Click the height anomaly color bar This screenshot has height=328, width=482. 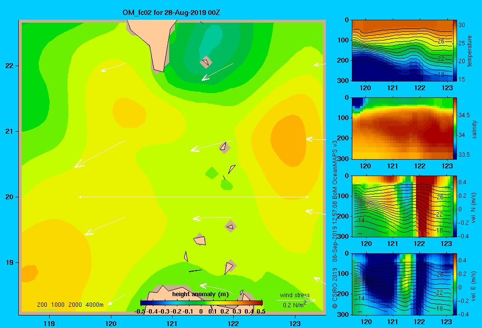click(x=201, y=303)
